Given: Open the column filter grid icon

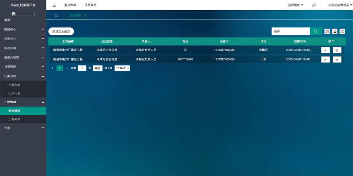Looking at the screenshot, I should point(327,31).
